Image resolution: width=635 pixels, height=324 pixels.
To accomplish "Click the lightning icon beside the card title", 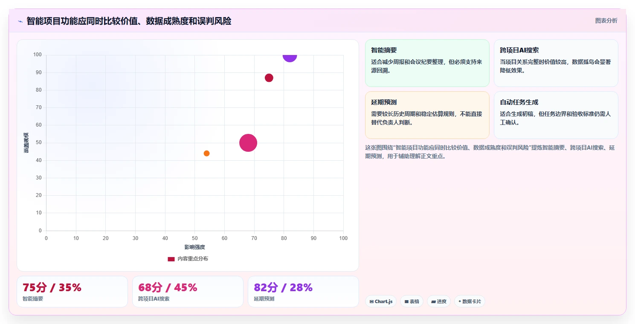I will click(x=20, y=21).
